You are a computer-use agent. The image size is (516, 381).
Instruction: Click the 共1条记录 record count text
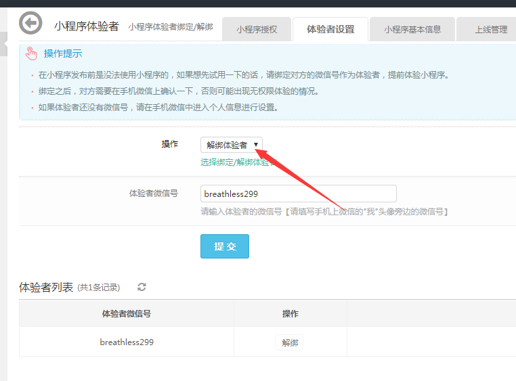(99, 288)
